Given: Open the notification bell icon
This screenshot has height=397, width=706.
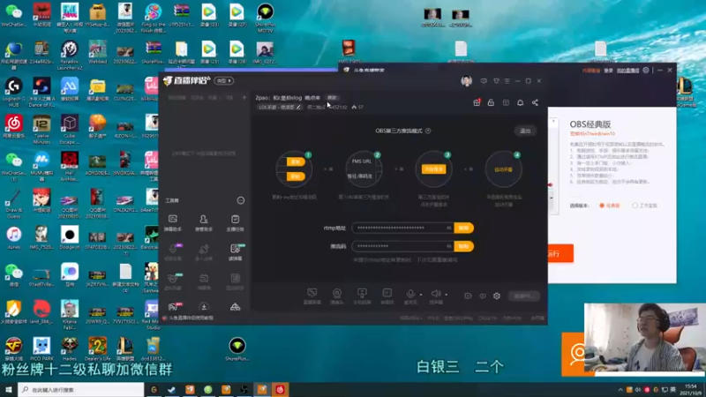Looking at the screenshot, I should (520, 102).
